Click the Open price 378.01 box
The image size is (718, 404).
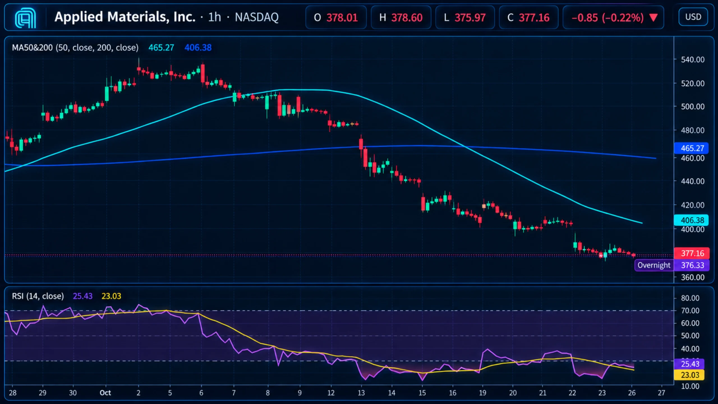click(x=336, y=17)
